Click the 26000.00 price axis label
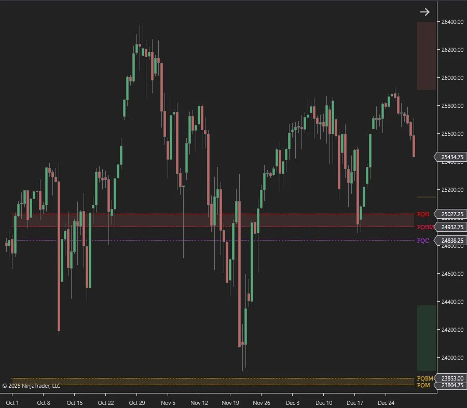The width and height of the screenshot is (467, 408). tap(452, 78)
